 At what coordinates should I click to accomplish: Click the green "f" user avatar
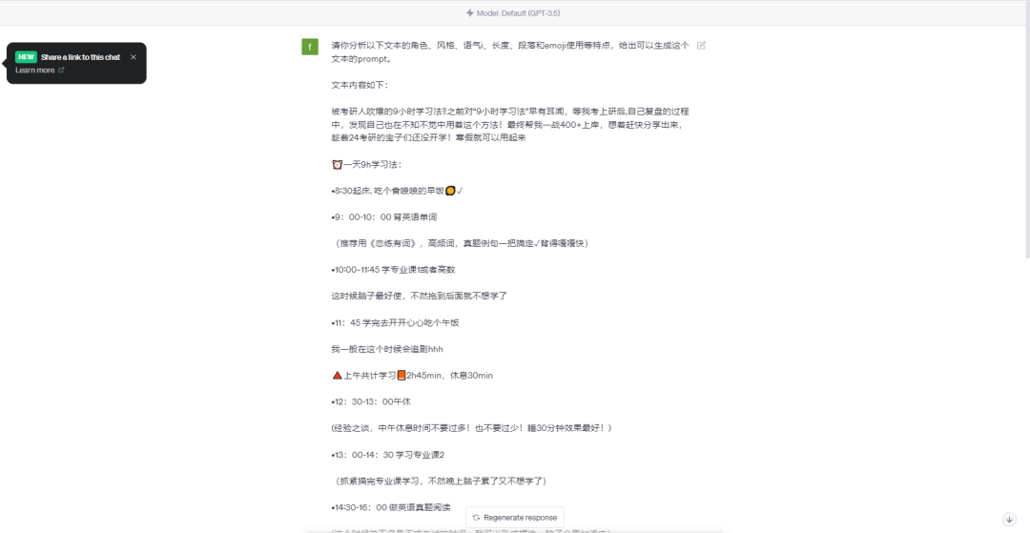pyautogui.click(x=310, y=47)
